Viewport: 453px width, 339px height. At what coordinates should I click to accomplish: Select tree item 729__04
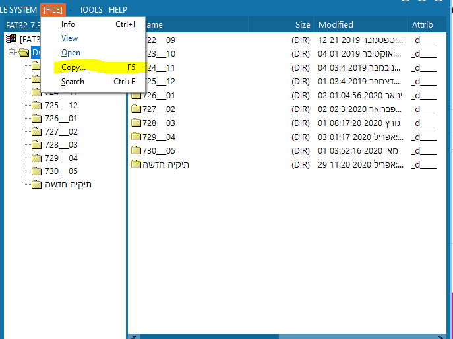61,158
